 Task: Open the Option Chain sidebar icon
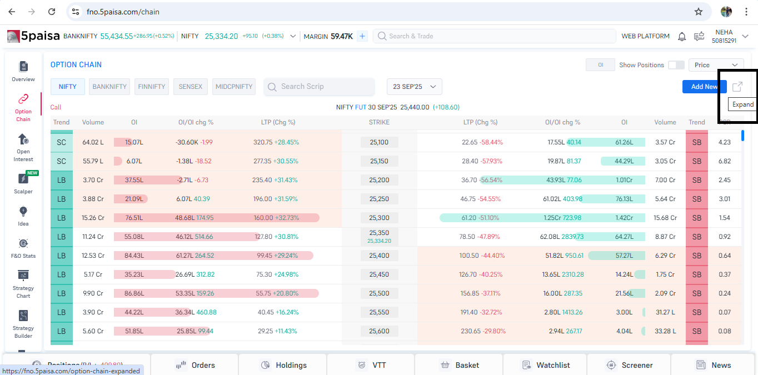click(23, 100)
